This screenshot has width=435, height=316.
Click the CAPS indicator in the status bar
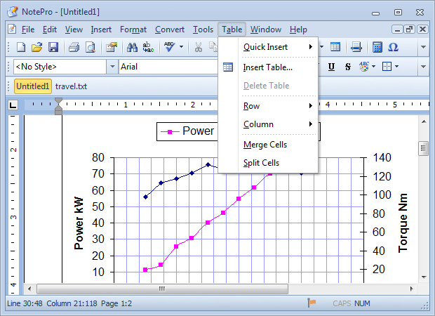click(x=342, y=303)
